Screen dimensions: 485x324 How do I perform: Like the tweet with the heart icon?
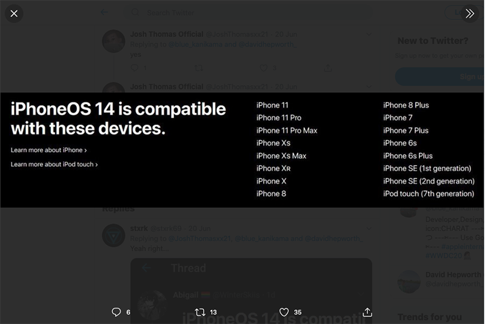coord(284,312)
